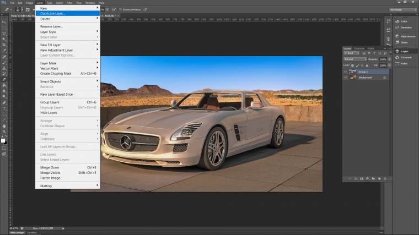Open the Color panel icon
The image size is (419, 235).
(x=397, y=21)
